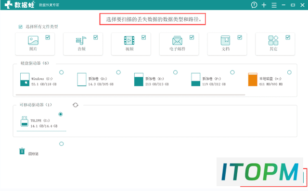
Task: Refresh the removable drives list
Action: pos(76,105)
